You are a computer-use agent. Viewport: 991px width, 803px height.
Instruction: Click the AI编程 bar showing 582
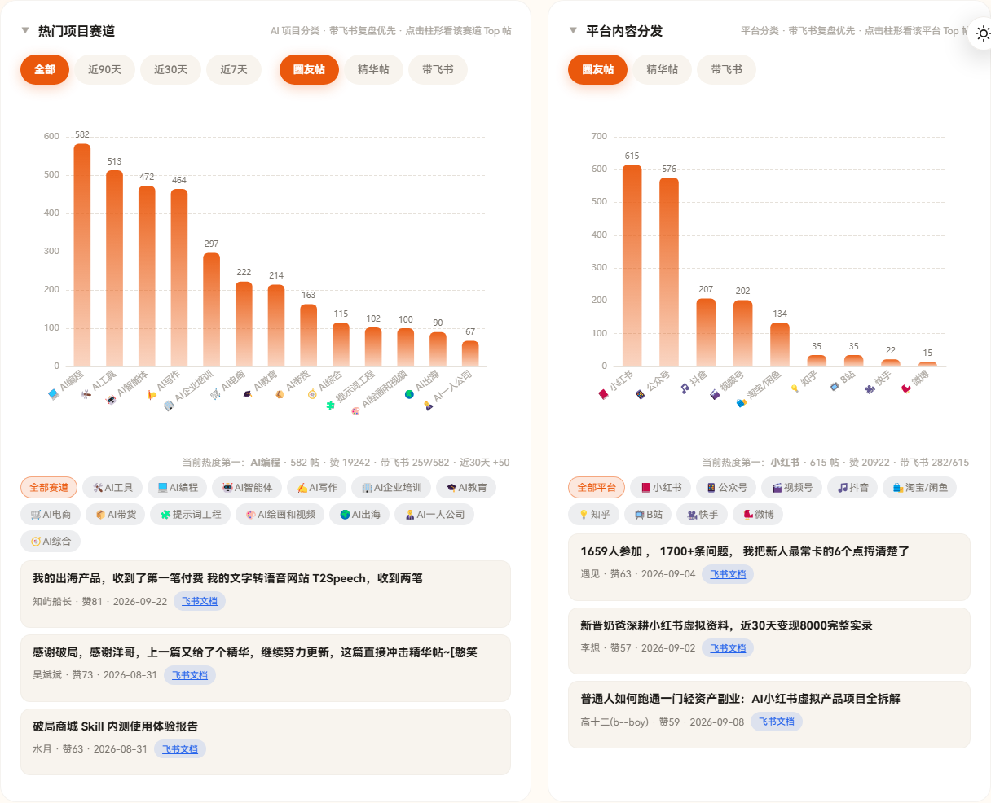82,255
